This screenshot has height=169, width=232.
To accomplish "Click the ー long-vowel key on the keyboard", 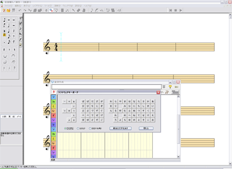I will (64, 101).
